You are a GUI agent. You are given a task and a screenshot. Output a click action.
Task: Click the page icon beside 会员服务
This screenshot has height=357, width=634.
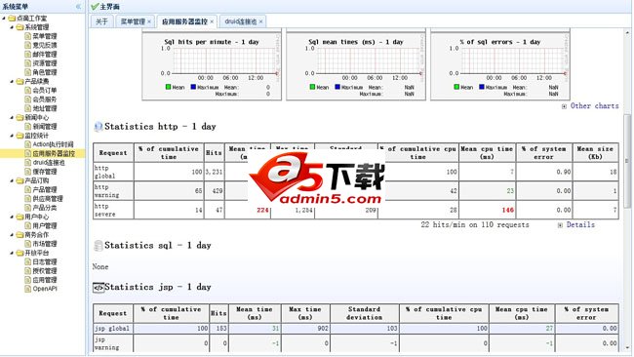[x=28, y=99]
